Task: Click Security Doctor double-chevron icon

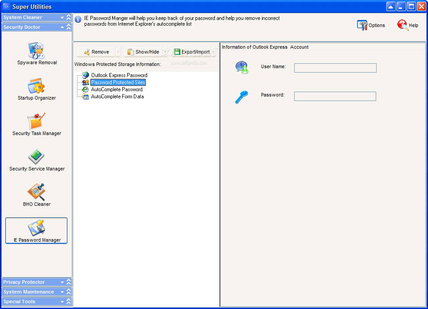Action: [x=69, y=27]
